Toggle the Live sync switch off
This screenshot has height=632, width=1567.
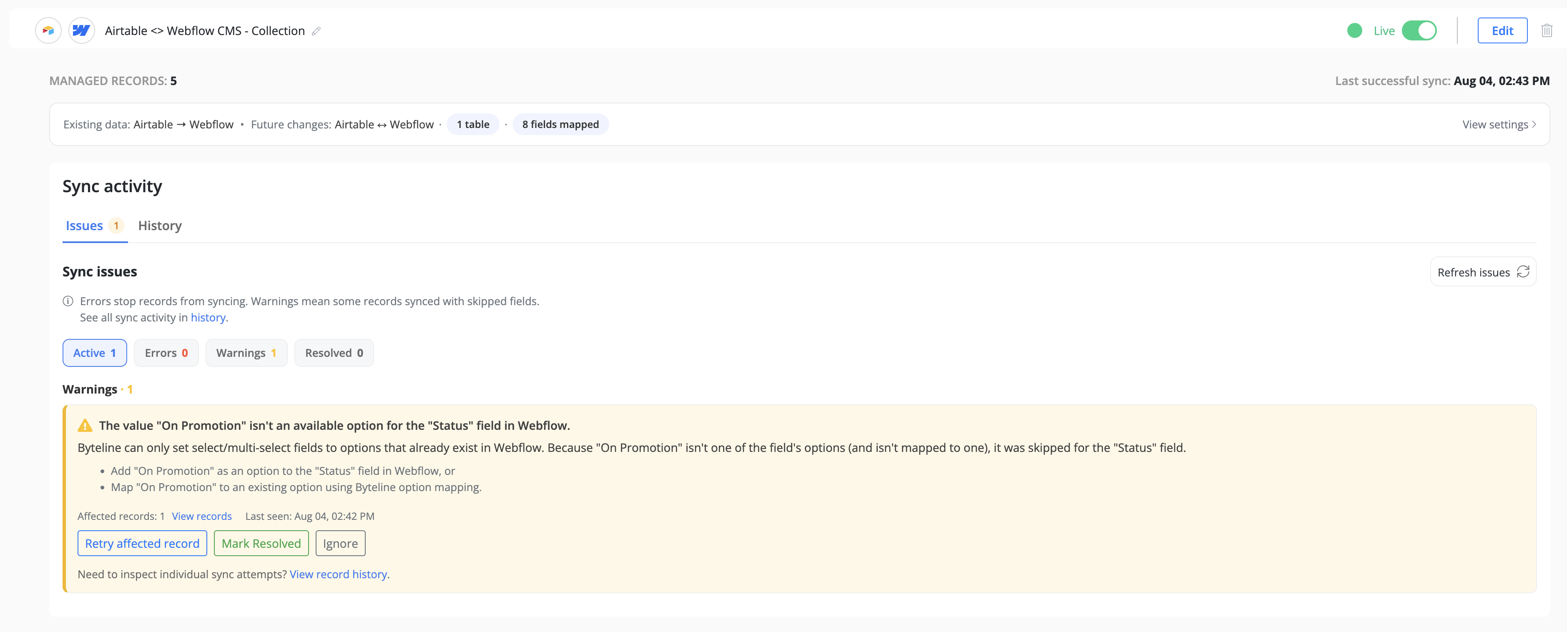(x=1419, y=30)
